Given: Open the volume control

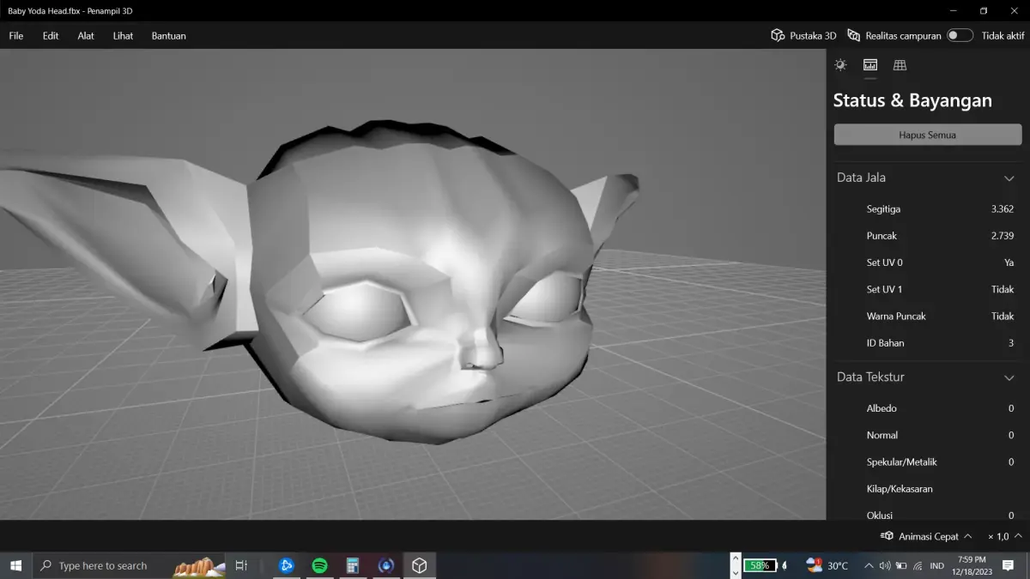Looking at the screenshot, I should pos(885,565).
